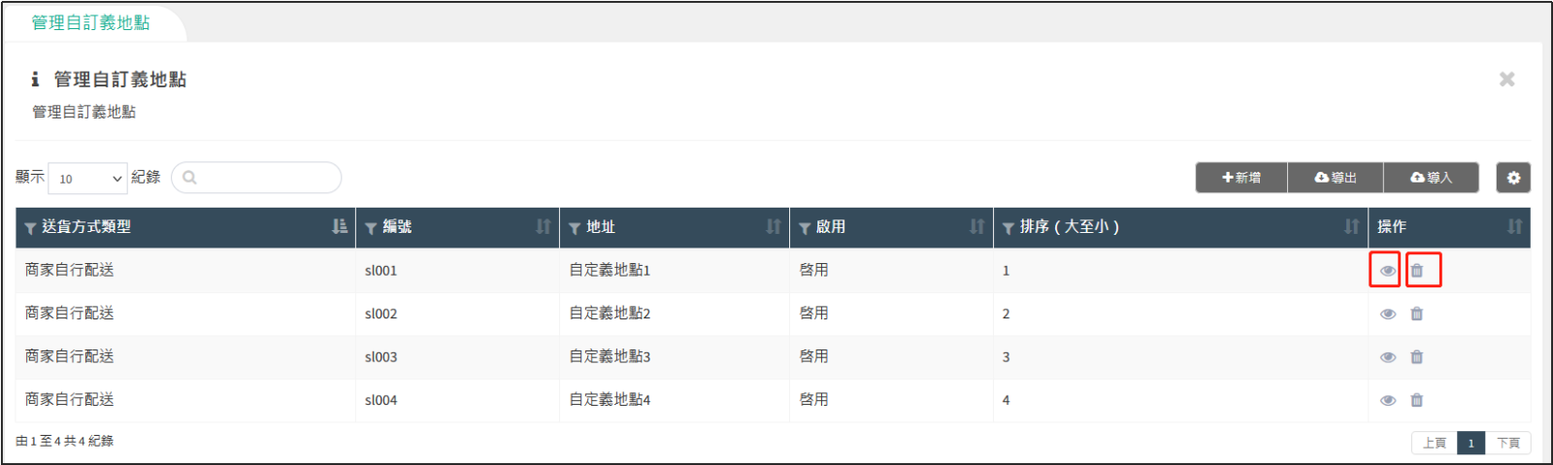Remove sl003 using the trash icon

1417,357
